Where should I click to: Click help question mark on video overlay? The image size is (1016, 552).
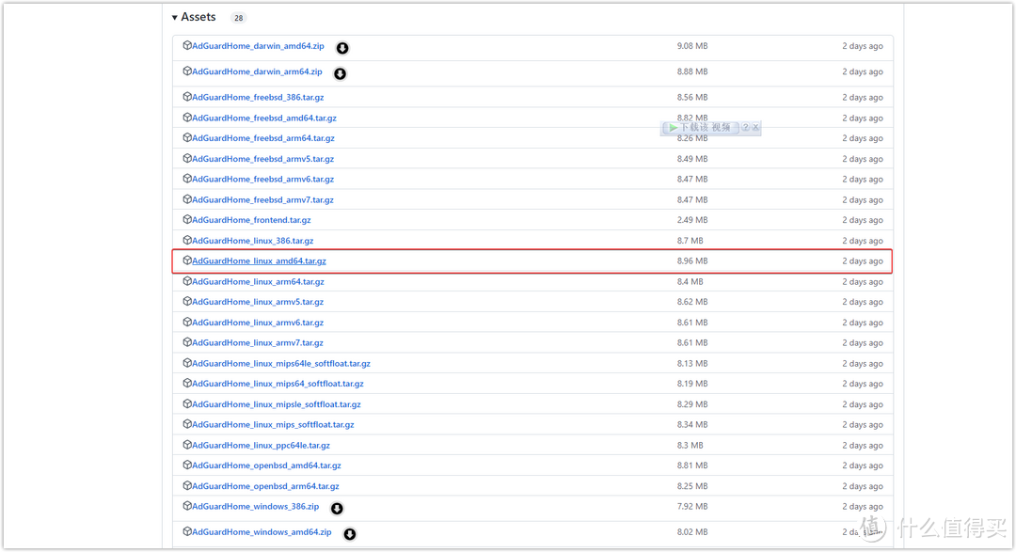tap(745, 127)
